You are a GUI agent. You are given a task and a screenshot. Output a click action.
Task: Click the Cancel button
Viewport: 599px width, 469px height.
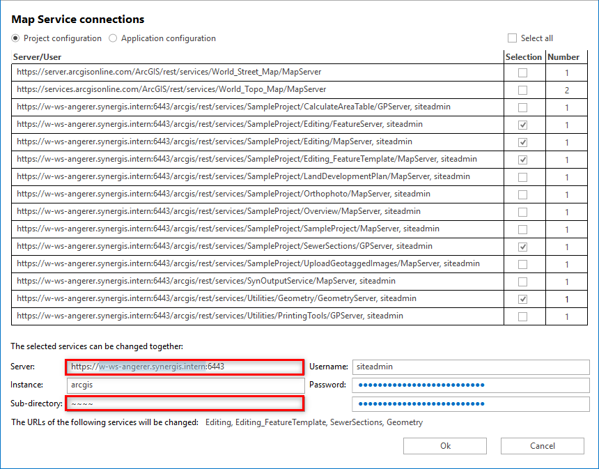542,446
